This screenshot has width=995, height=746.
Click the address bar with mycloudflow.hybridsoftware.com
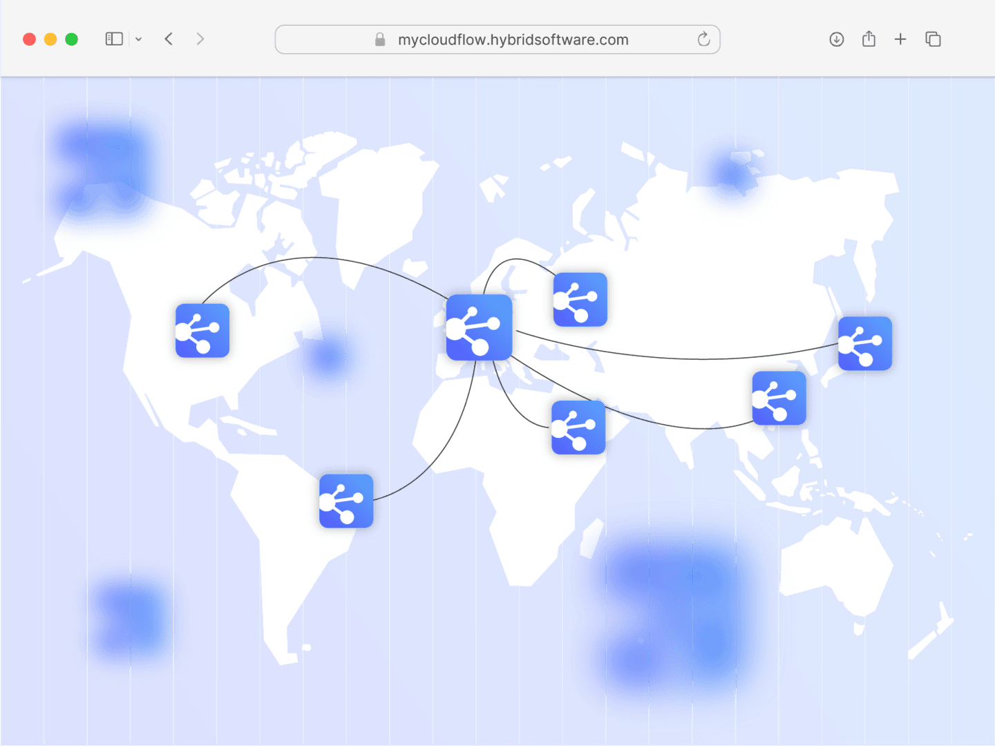(497, 39)
